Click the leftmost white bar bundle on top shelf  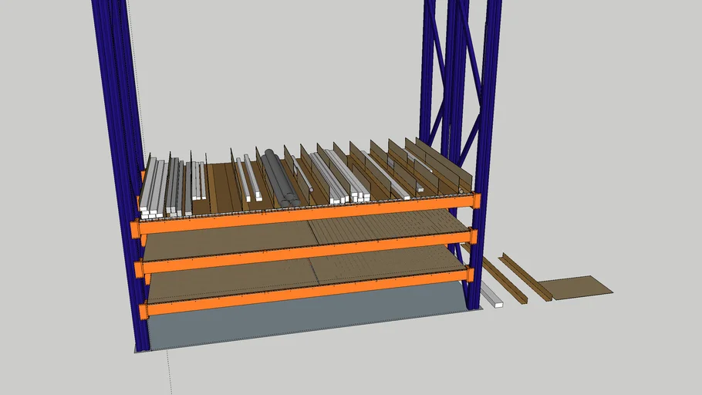point(151,187)
